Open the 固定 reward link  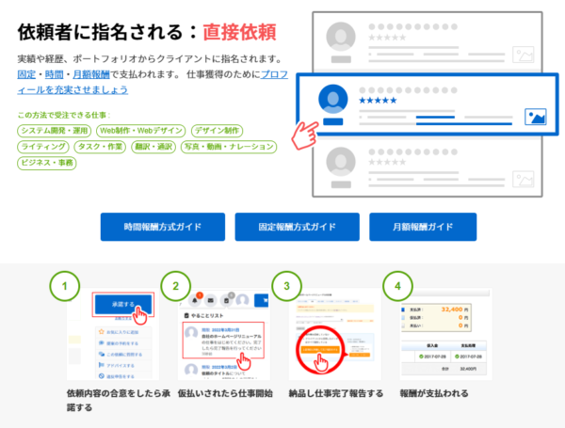tap(26, 74)
